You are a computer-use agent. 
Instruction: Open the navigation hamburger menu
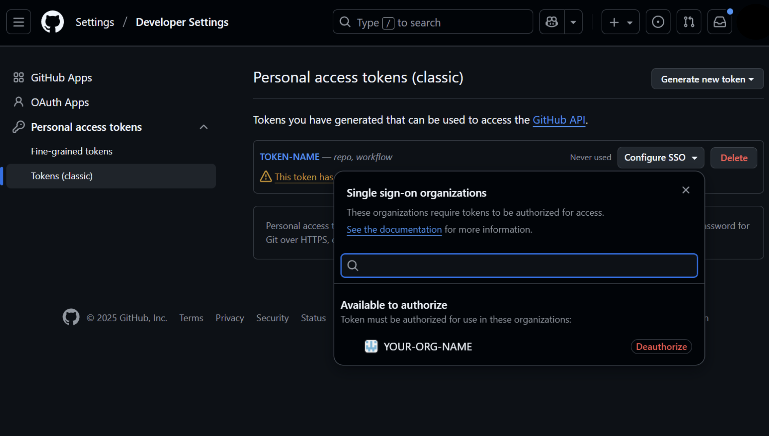(18, 22)
